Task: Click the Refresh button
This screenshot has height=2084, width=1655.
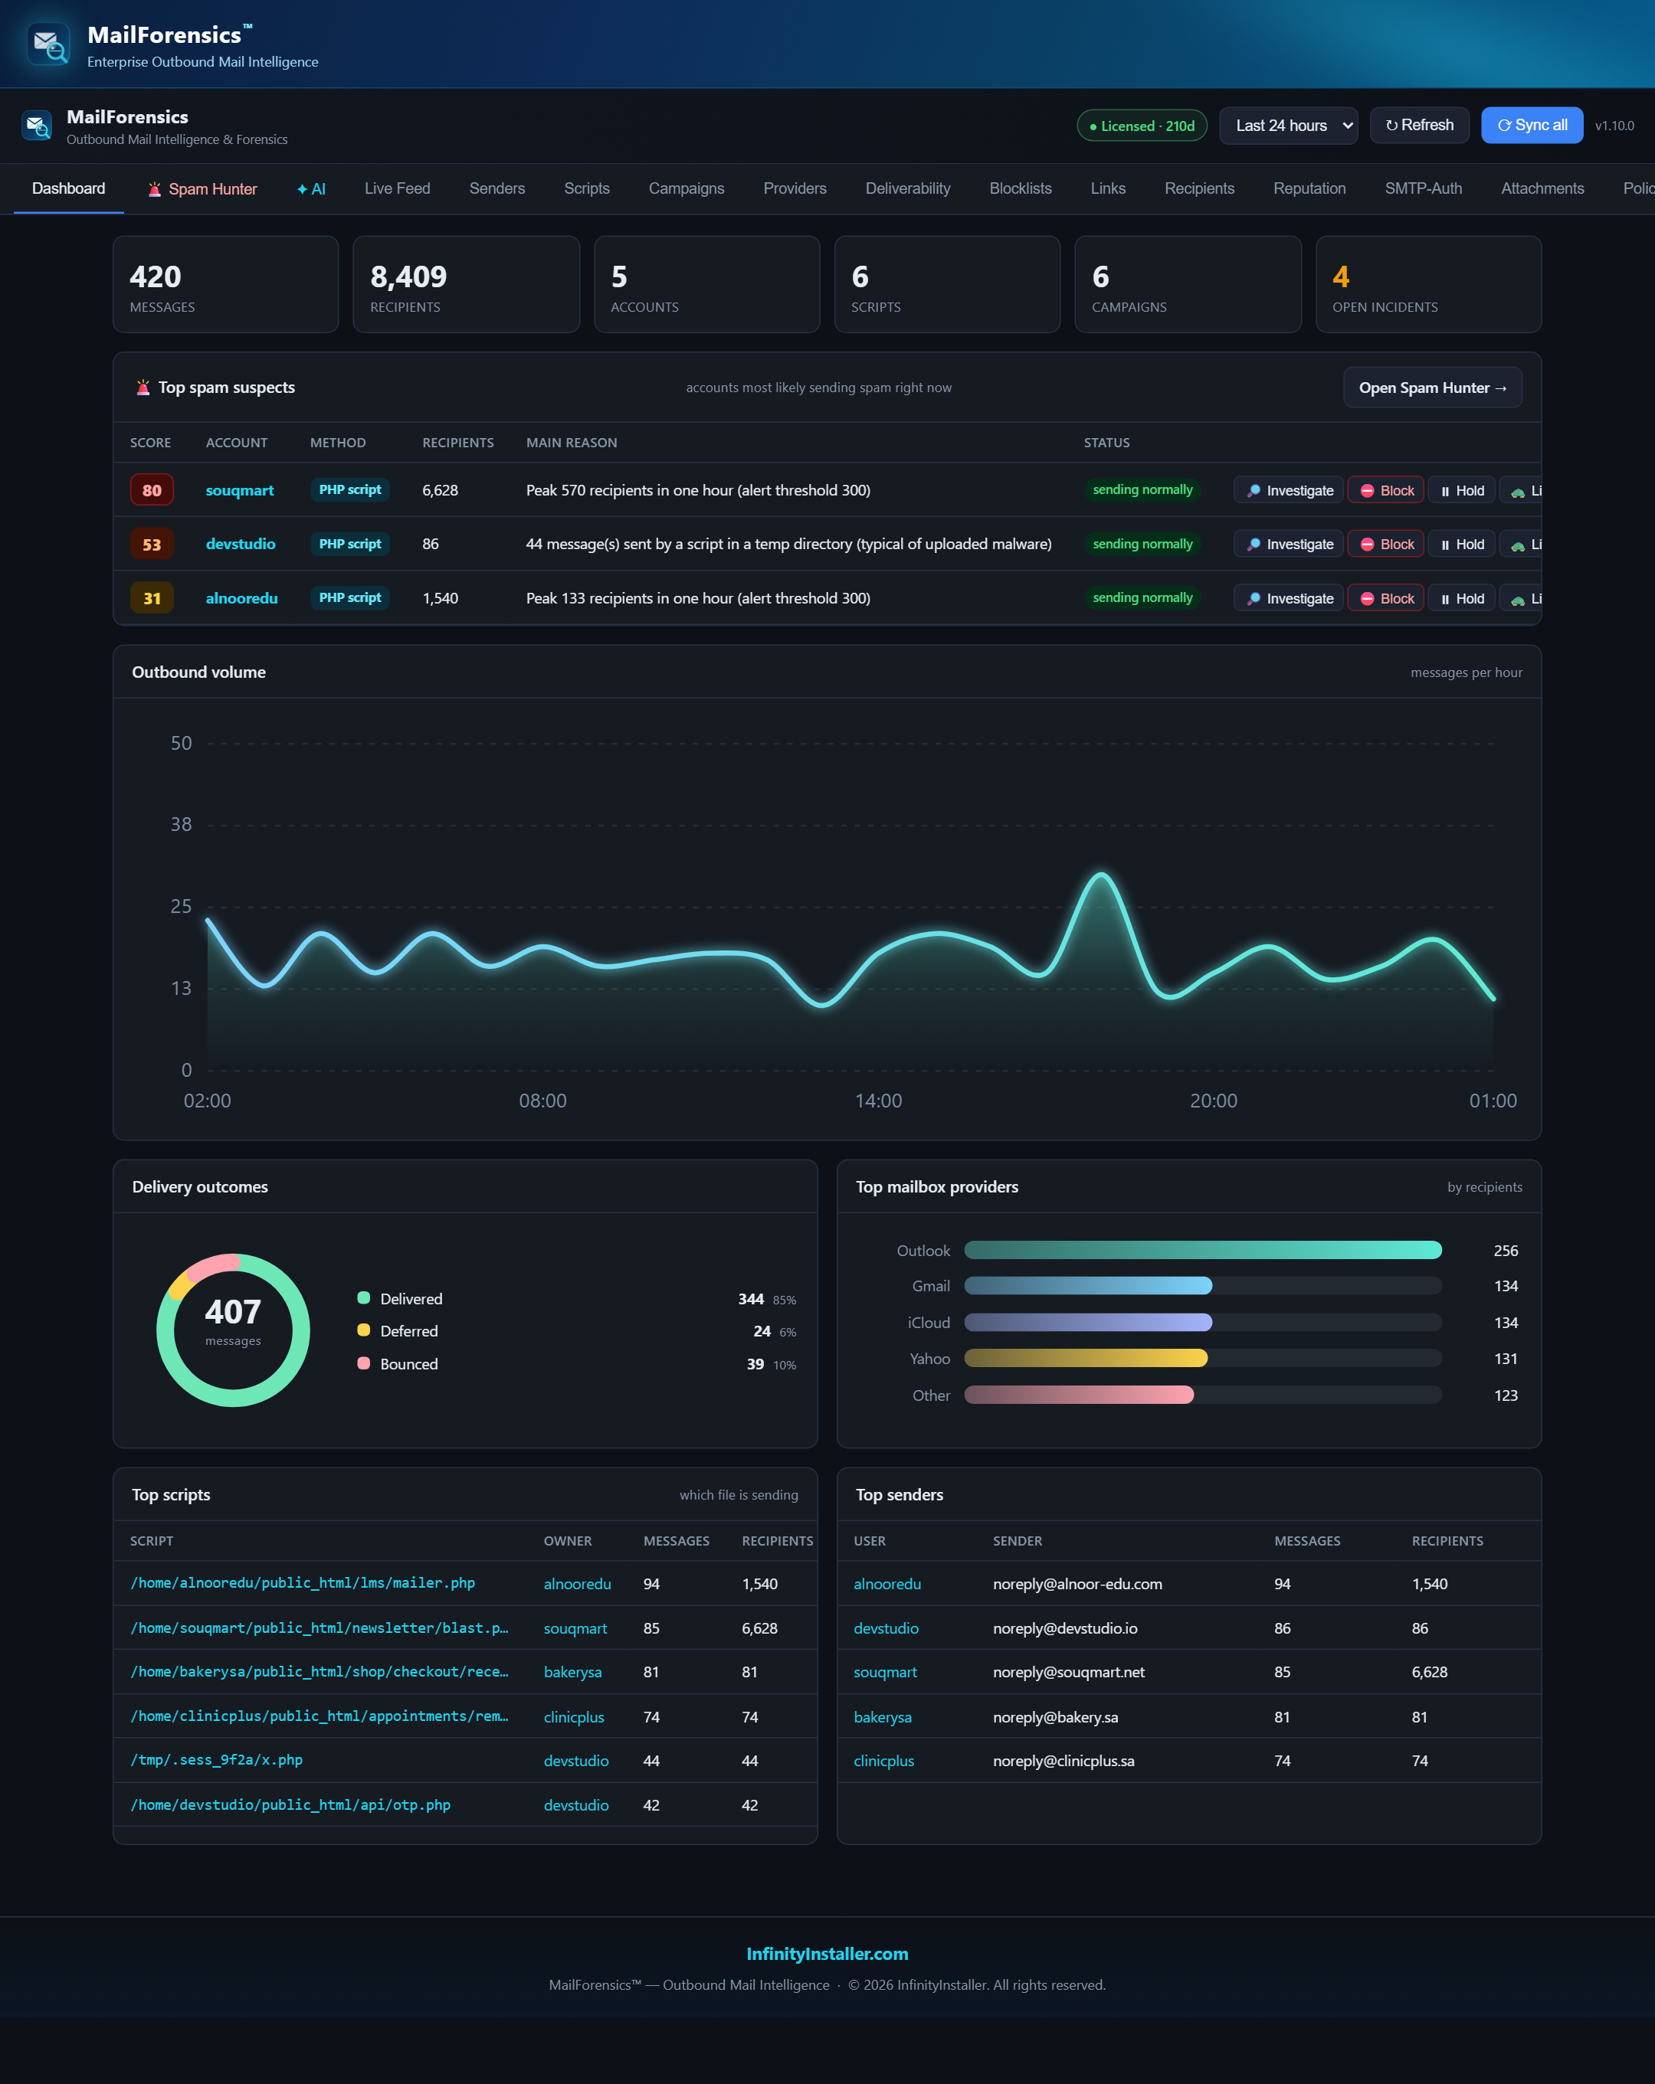Action: pos(1419,126)
